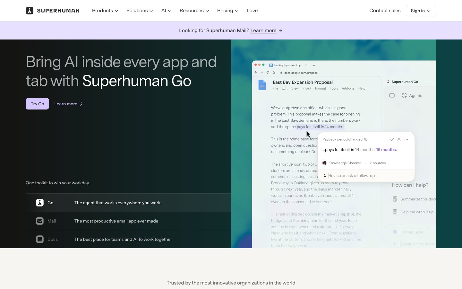The height and width of the screenshot is (289, 462).
Task: Click the Docs product icon
Action: (x=40, y=239)
